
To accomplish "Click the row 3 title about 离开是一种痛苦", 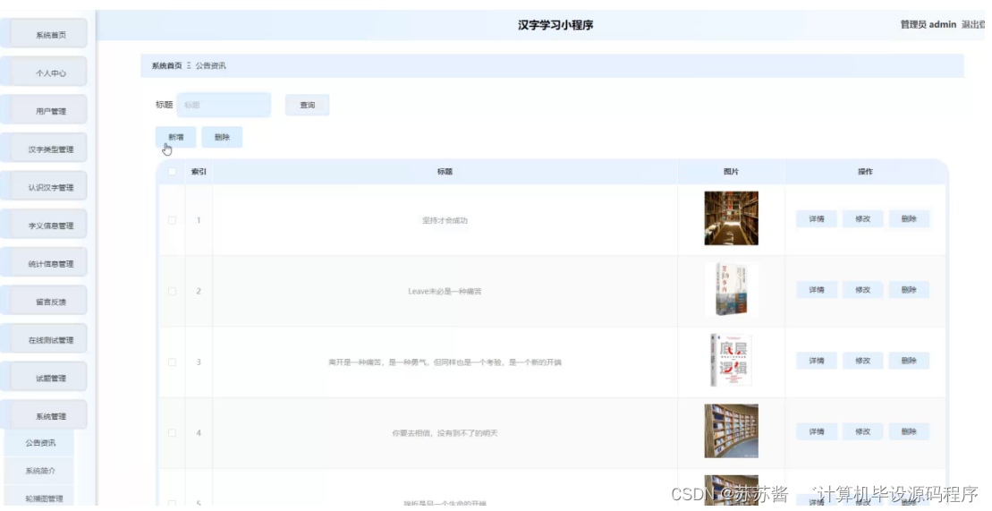I will click(445, 362).
